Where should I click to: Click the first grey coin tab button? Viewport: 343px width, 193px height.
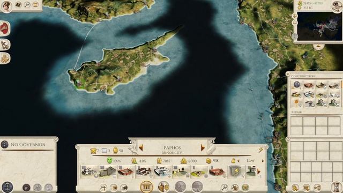(181, 187)
